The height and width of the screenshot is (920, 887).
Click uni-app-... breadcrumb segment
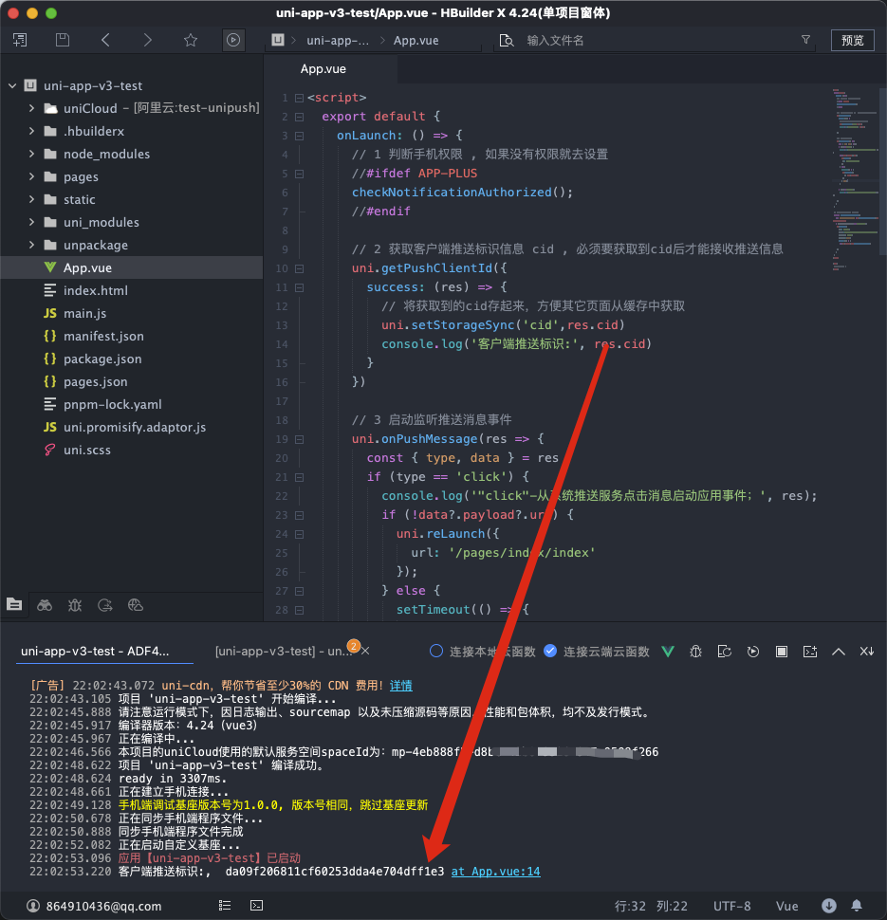pos(338,41)
